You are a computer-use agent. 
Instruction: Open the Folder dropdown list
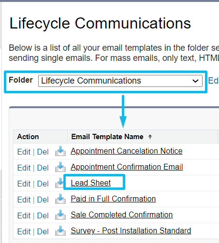tap(120, 81)
